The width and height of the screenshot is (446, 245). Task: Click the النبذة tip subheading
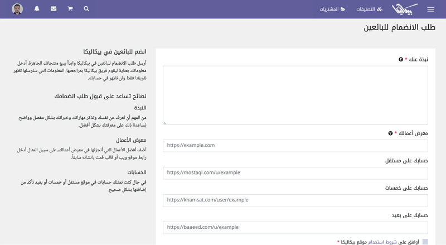tap(140, 108)
